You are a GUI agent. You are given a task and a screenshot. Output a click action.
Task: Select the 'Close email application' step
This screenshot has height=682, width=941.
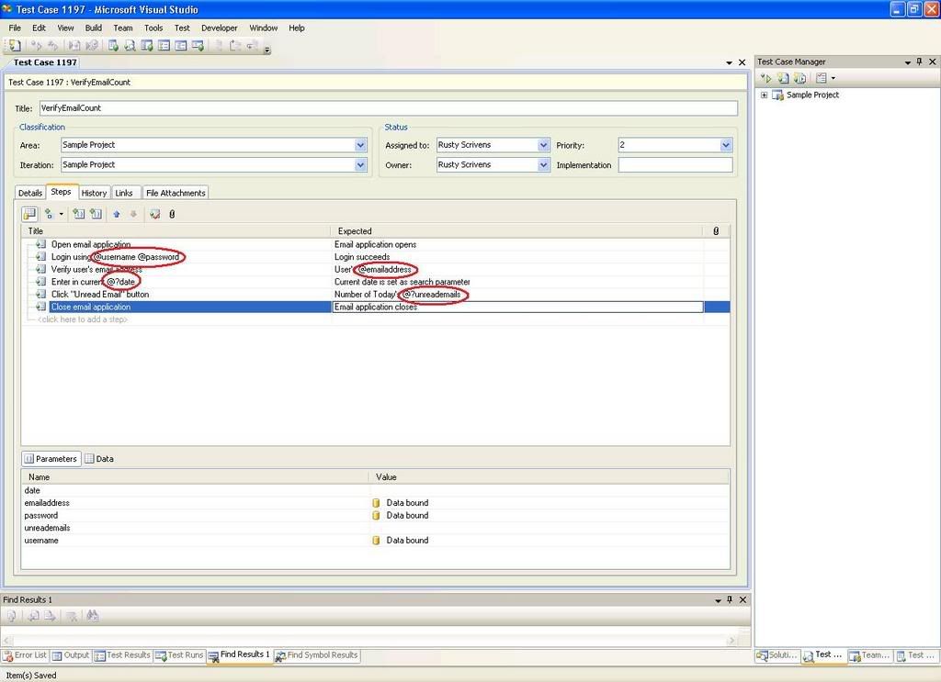point(91,307)
